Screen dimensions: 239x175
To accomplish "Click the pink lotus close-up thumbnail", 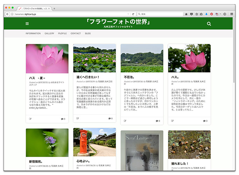I will (x=47, y=59).
